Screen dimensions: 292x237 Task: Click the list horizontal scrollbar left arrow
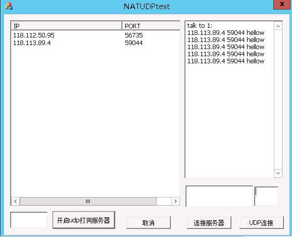tap(16, 201)
